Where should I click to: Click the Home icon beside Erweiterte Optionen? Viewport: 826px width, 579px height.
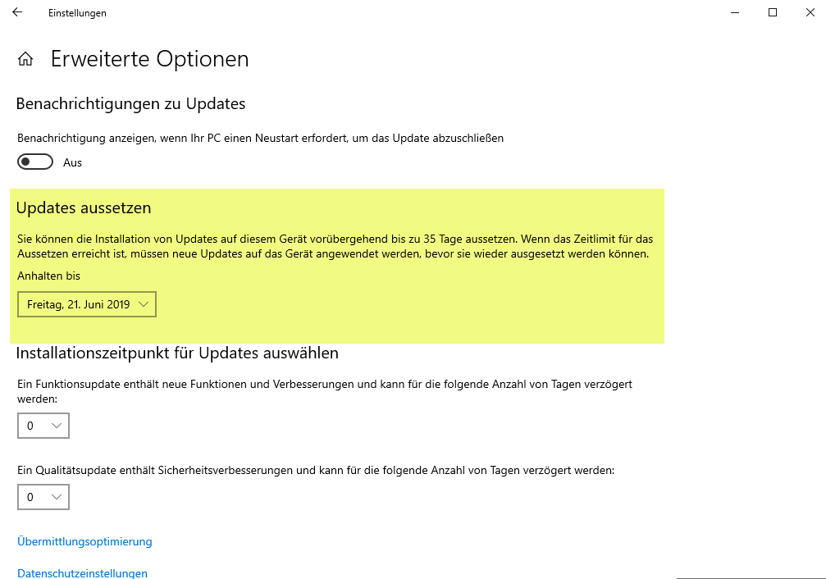click(25, 59)
